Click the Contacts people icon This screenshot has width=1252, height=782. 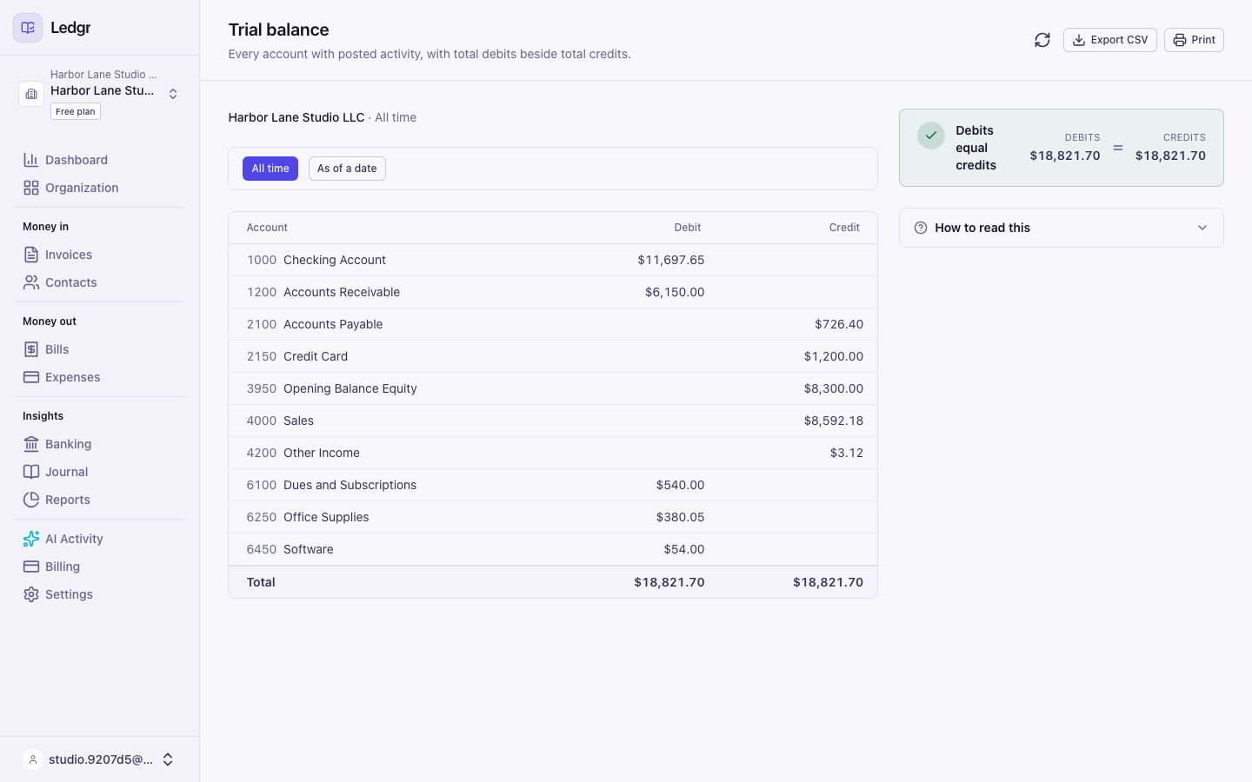(31, 282)
